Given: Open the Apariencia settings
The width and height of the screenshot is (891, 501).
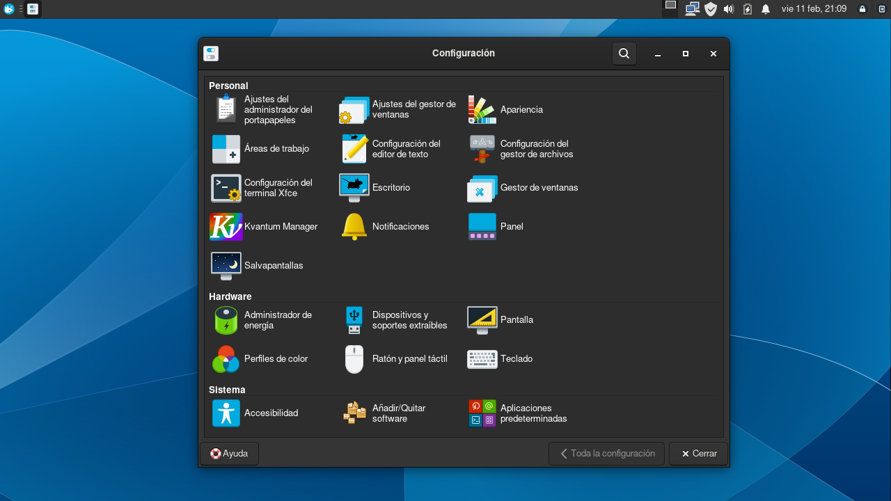Looking at the screenshot, I should coord(506,109).
